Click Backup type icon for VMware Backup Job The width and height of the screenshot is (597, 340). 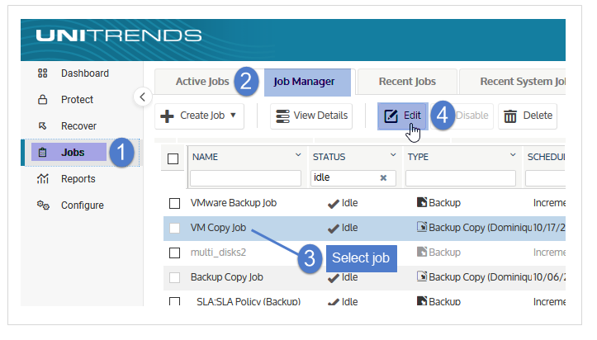point(421,202)
